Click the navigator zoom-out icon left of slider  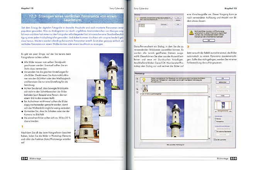pos(216,112)
